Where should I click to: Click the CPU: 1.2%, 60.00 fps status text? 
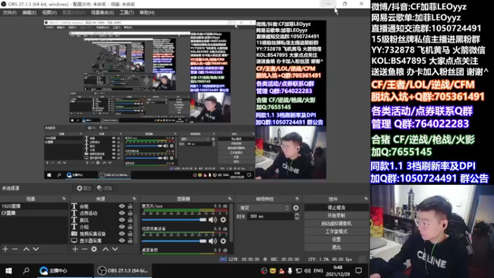330,259
